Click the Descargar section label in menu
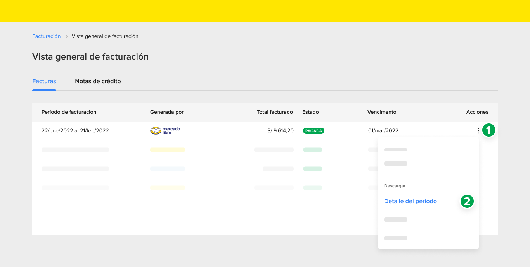 395,186
